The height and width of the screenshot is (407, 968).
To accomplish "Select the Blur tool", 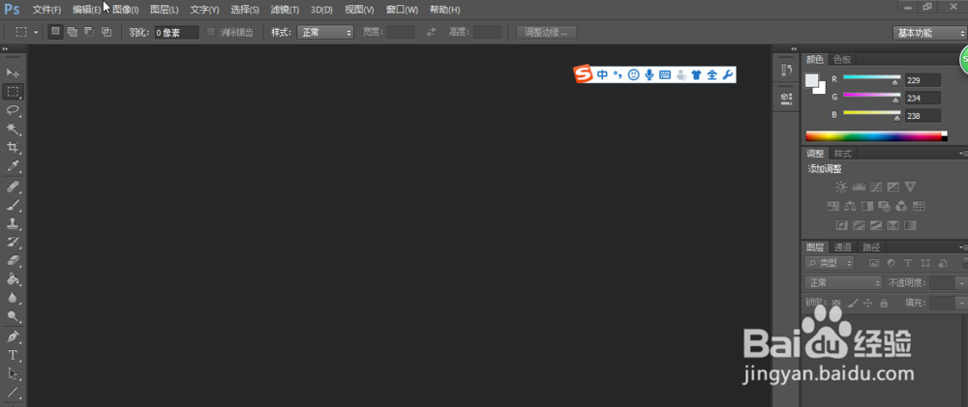I will [13, 297].
